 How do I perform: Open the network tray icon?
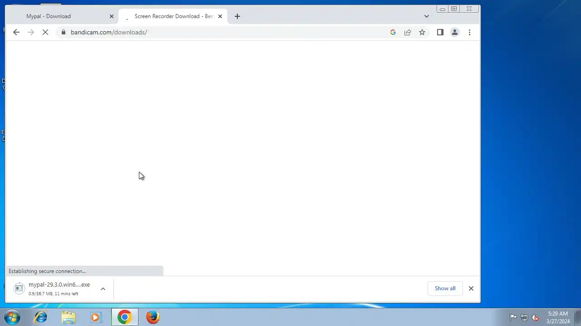(x=524, y=317)
